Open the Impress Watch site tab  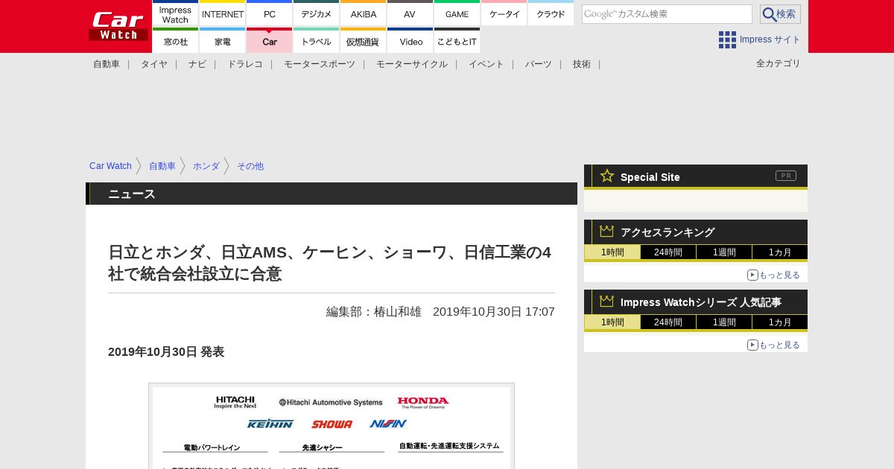(176, 13)
